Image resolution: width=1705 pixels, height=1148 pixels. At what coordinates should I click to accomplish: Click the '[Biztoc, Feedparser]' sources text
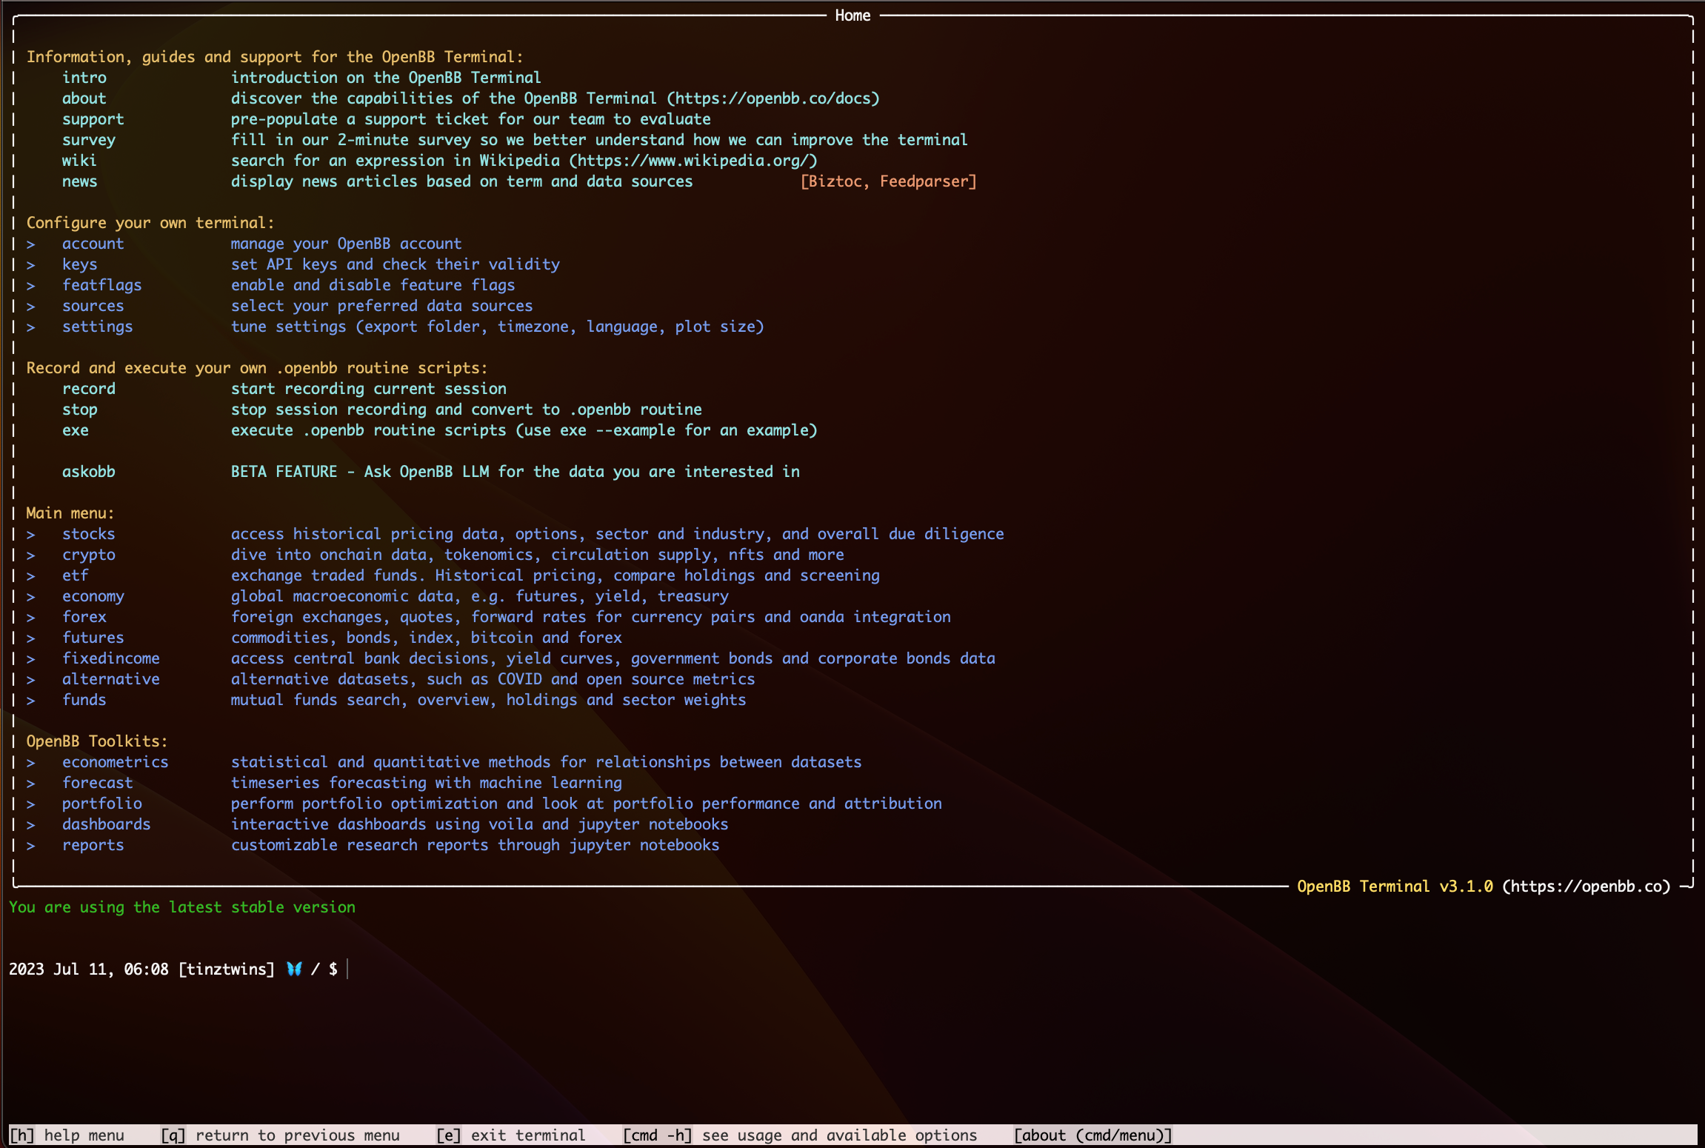point(889,181)
